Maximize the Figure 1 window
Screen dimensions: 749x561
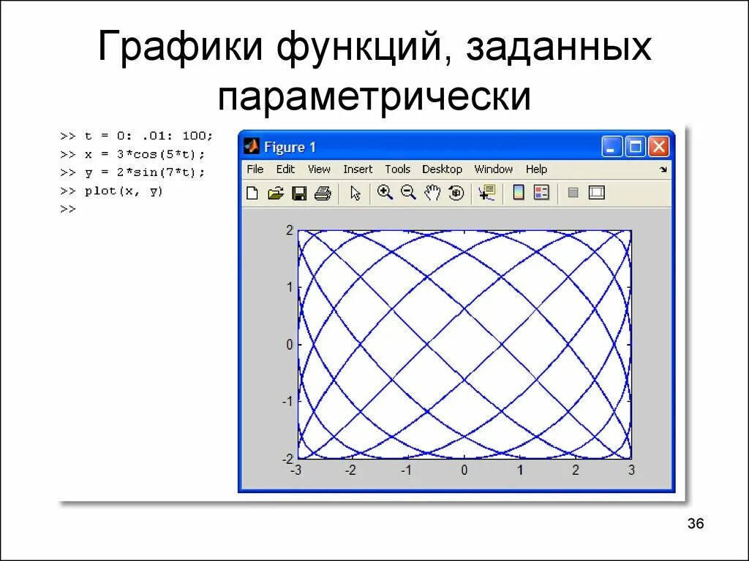pos(636,146)
